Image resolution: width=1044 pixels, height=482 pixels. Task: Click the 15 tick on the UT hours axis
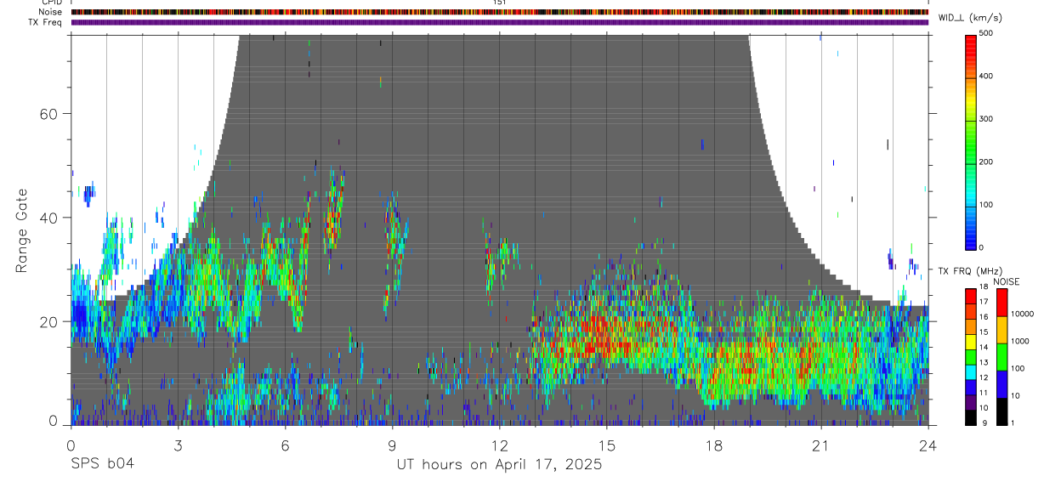click(606, 445)
